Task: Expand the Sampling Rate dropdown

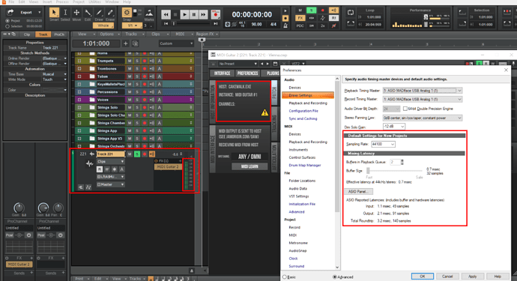Action: click(x=383, y=144)
